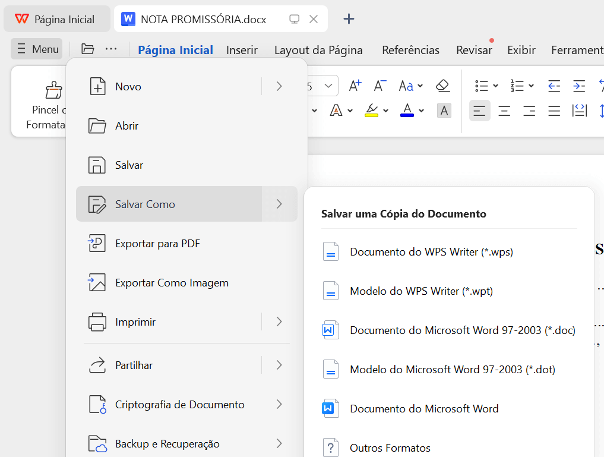
Task: Switch to the Página Inicial start tab
Action: click(x=56, y=19)
